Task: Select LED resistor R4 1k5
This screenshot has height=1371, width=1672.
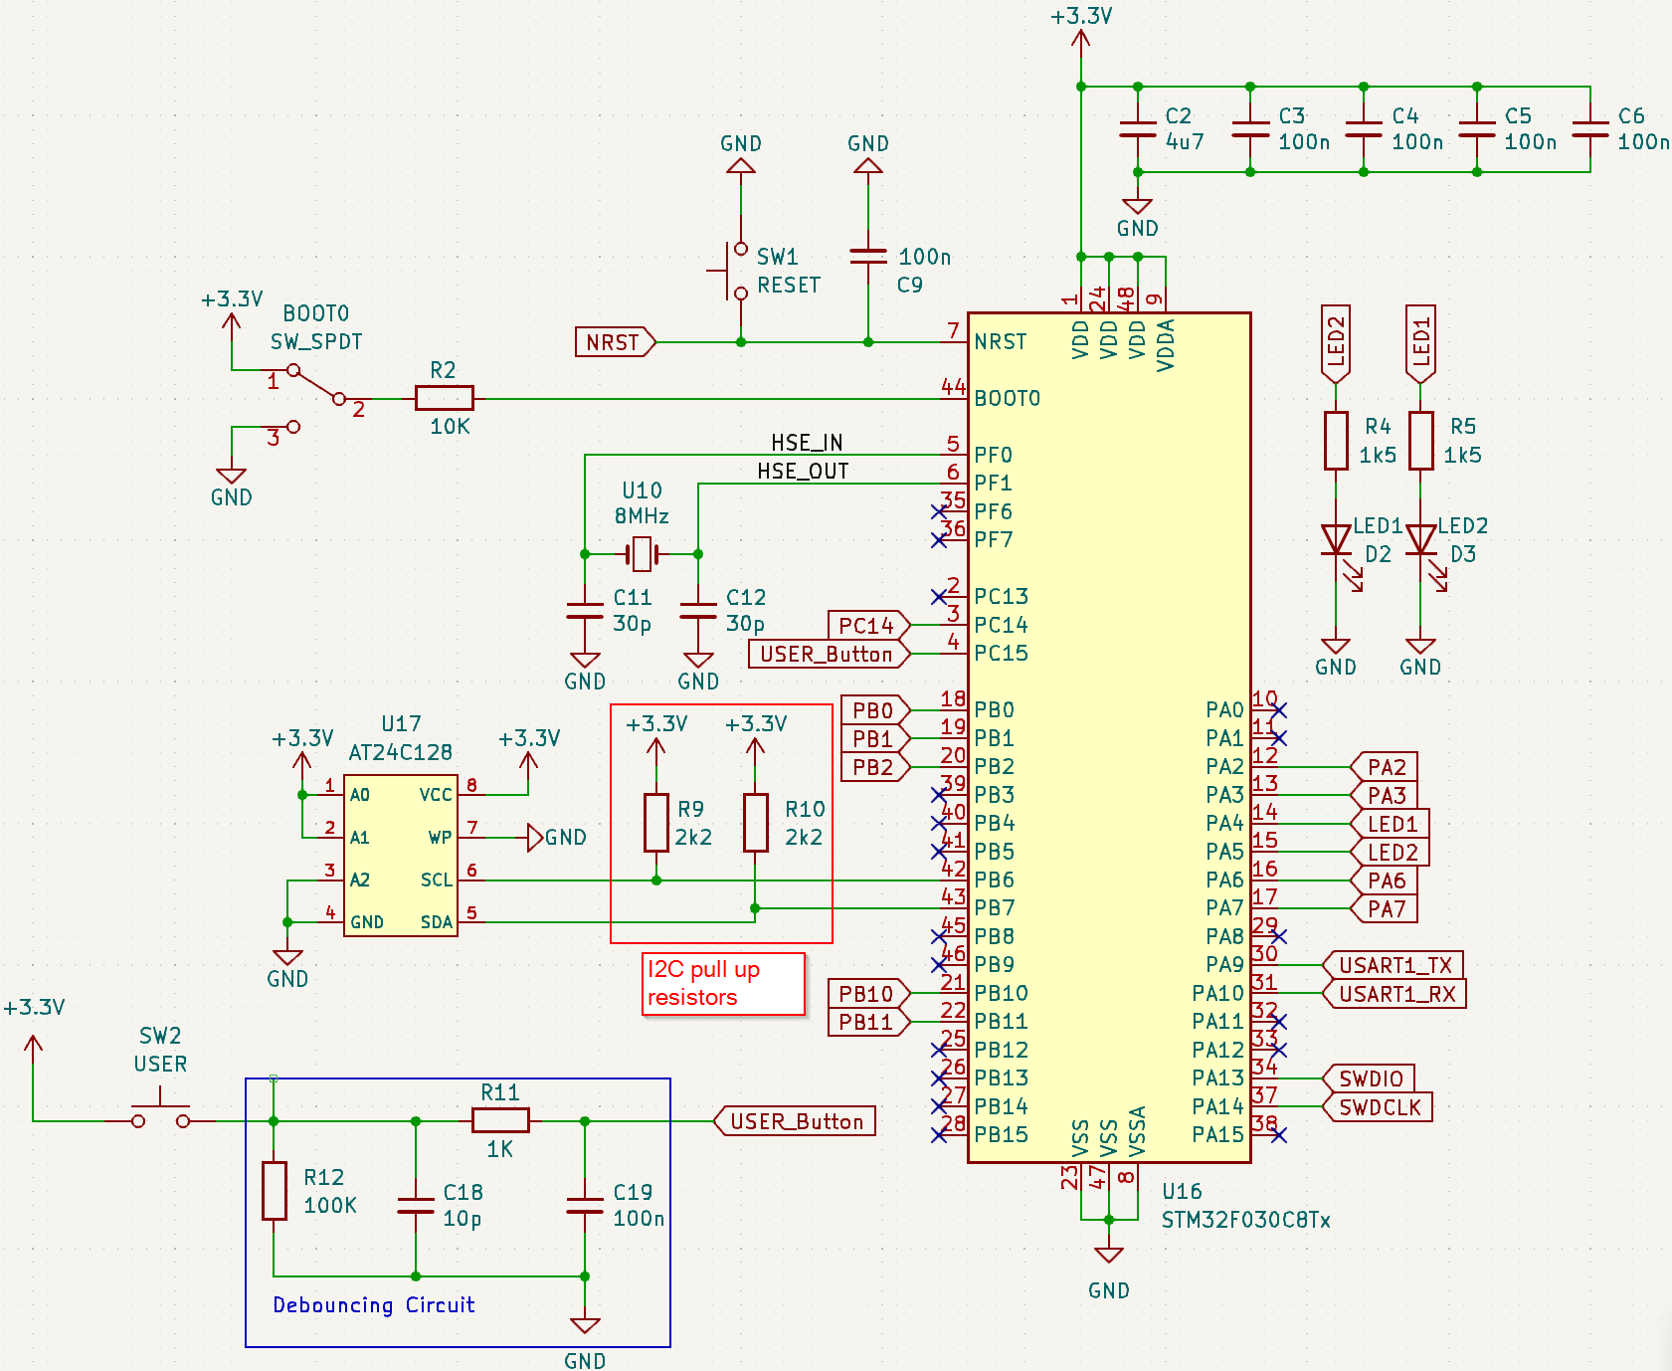Action: click(x=1337, y=438)
